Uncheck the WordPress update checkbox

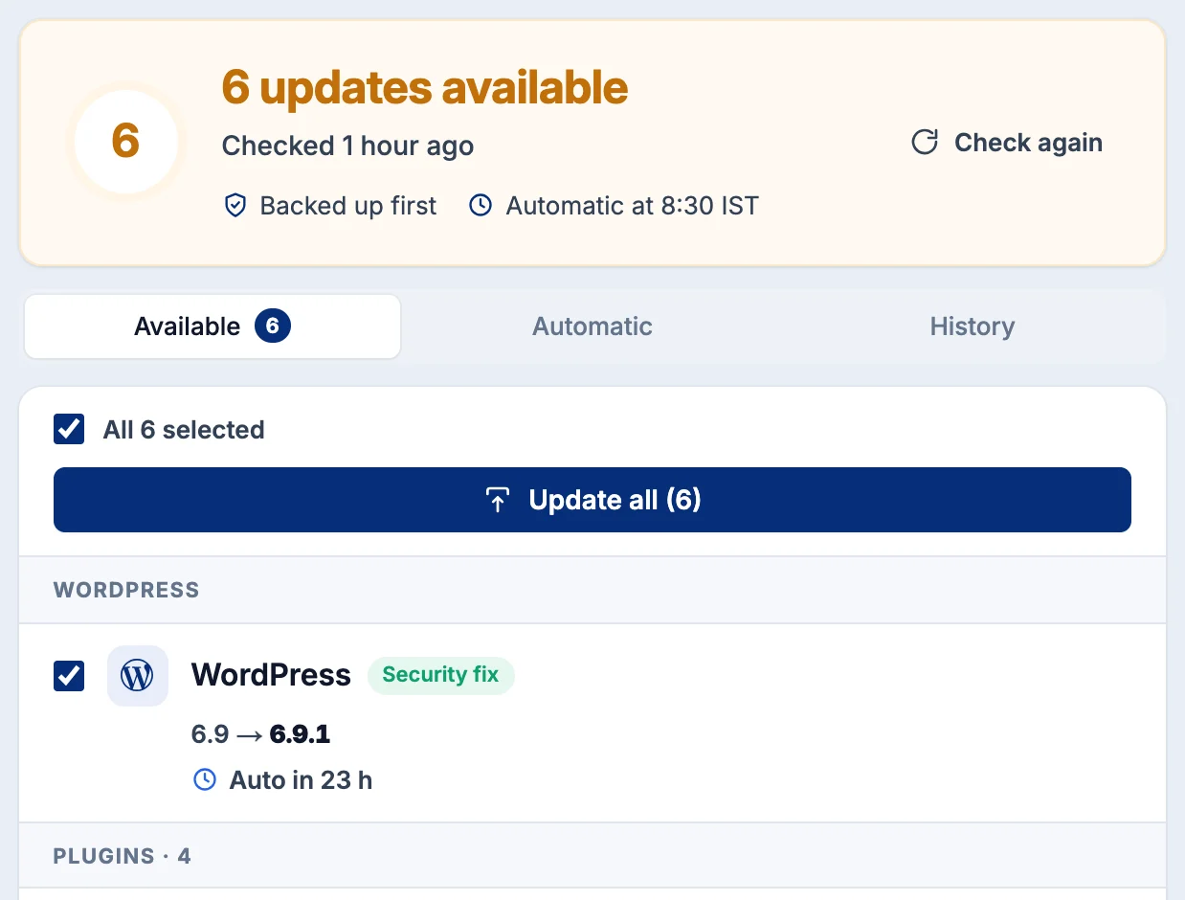[69, 676]
